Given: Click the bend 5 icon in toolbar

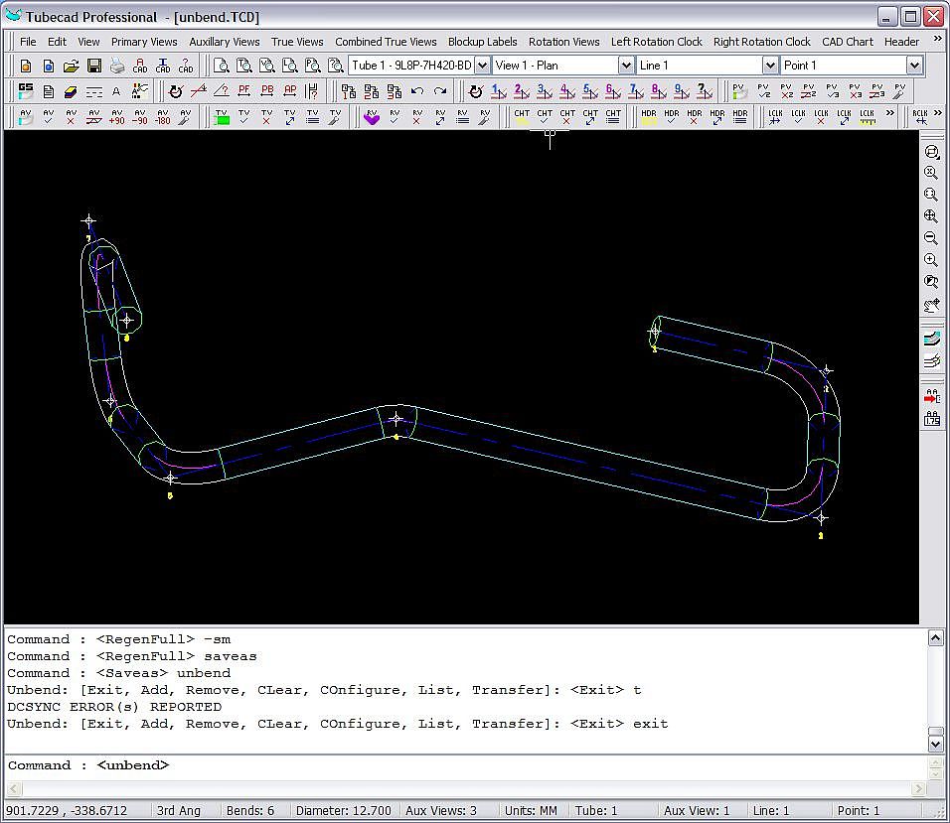Looking at the screenshot, I should [x=589, y=91].
